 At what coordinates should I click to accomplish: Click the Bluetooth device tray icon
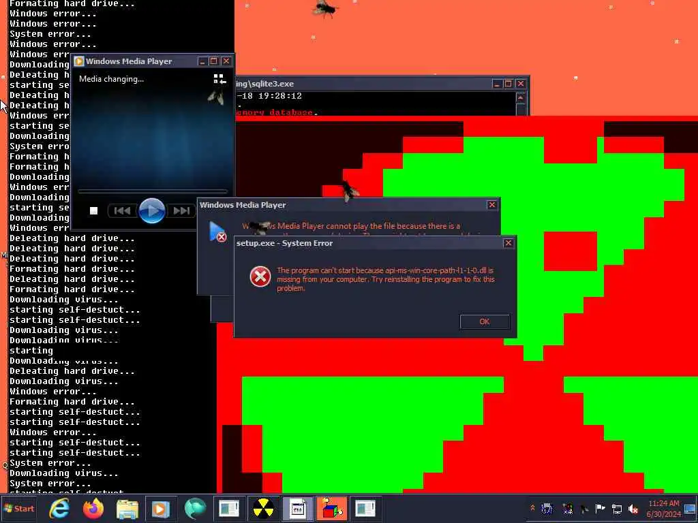pos(547,509)
